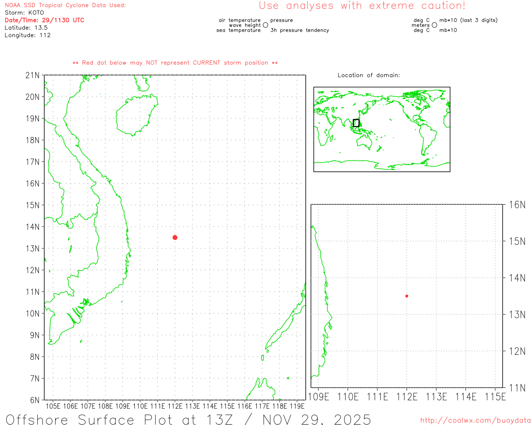
Task: Click the 'Location of domain:' caption
Action: (368, 76)
